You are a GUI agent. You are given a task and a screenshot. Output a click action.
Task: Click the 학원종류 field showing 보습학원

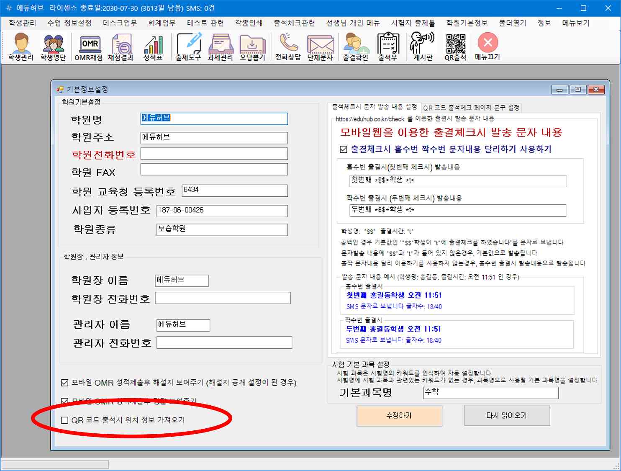pos(222,229)
